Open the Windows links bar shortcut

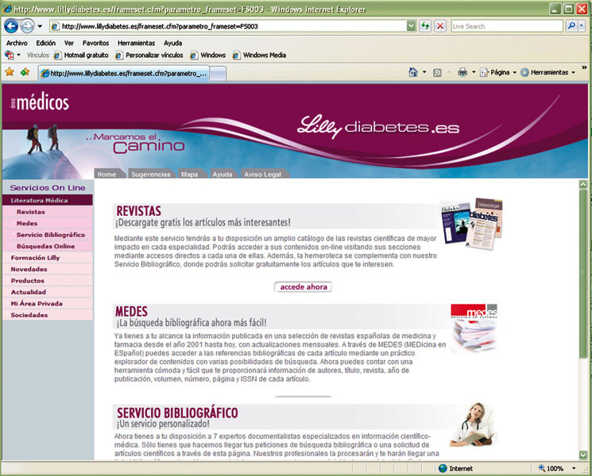point(208,55)
